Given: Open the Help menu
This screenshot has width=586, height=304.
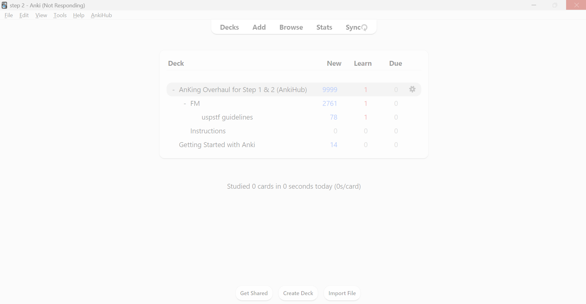Looking at the screenshot, I should (79, 15).
